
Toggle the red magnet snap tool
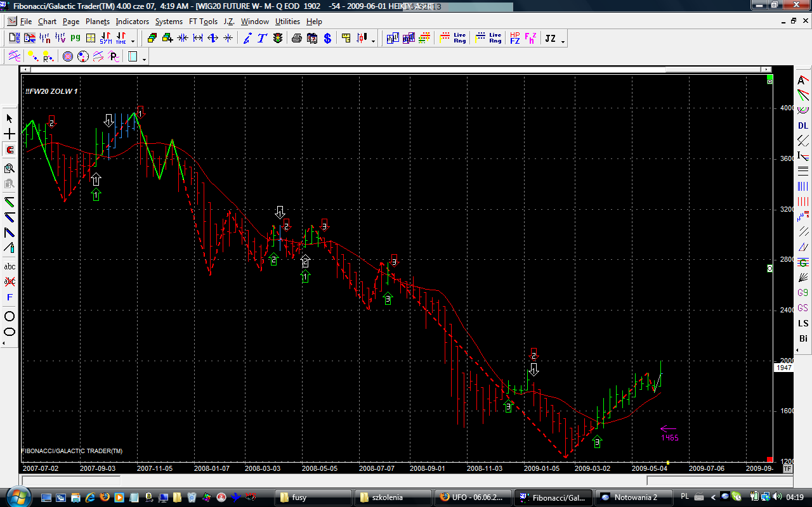10,150
